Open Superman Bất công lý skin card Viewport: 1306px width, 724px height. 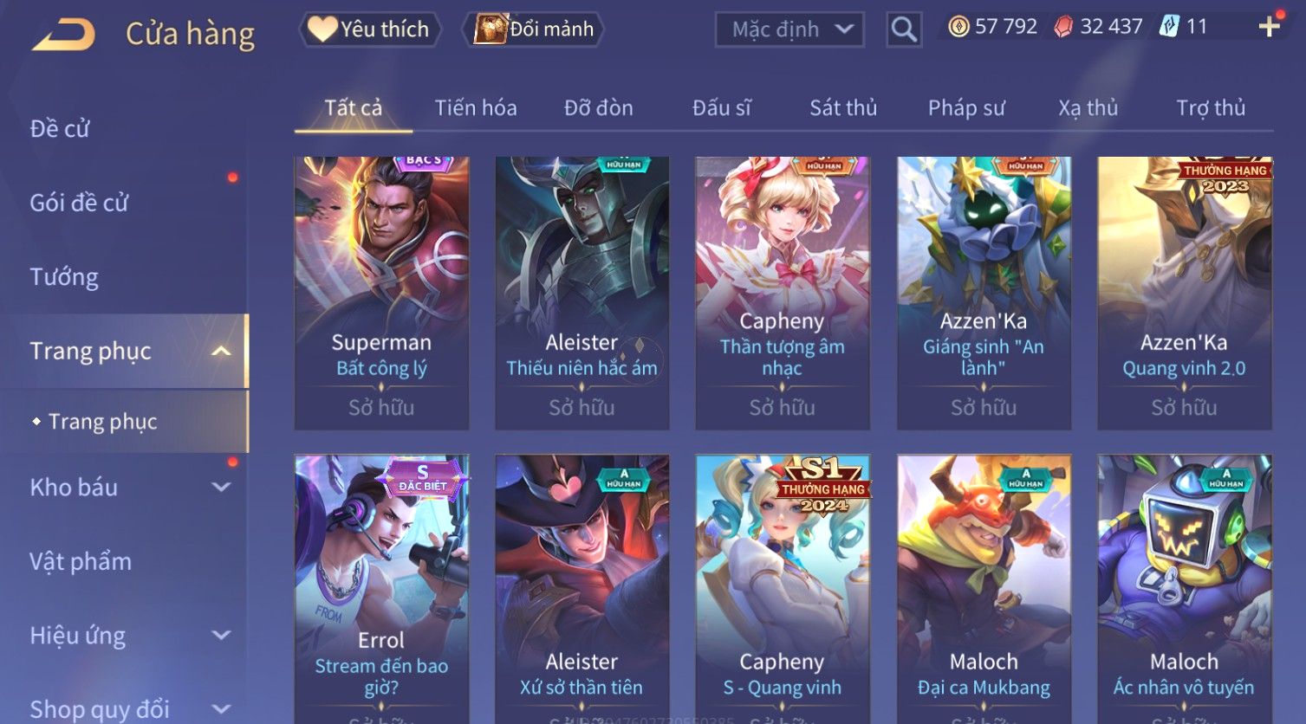pyautogui.click(x=381, y=294)
